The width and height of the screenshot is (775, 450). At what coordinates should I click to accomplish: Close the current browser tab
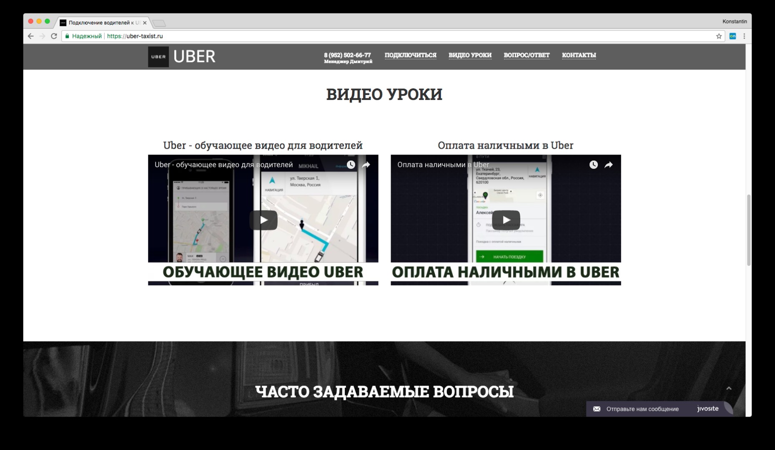pyautogui.click(x=145, y=23)
